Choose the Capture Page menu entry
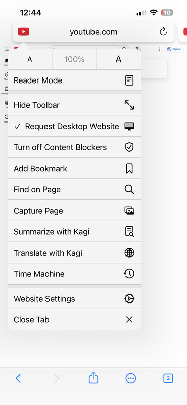 click(x=74, y=211)
